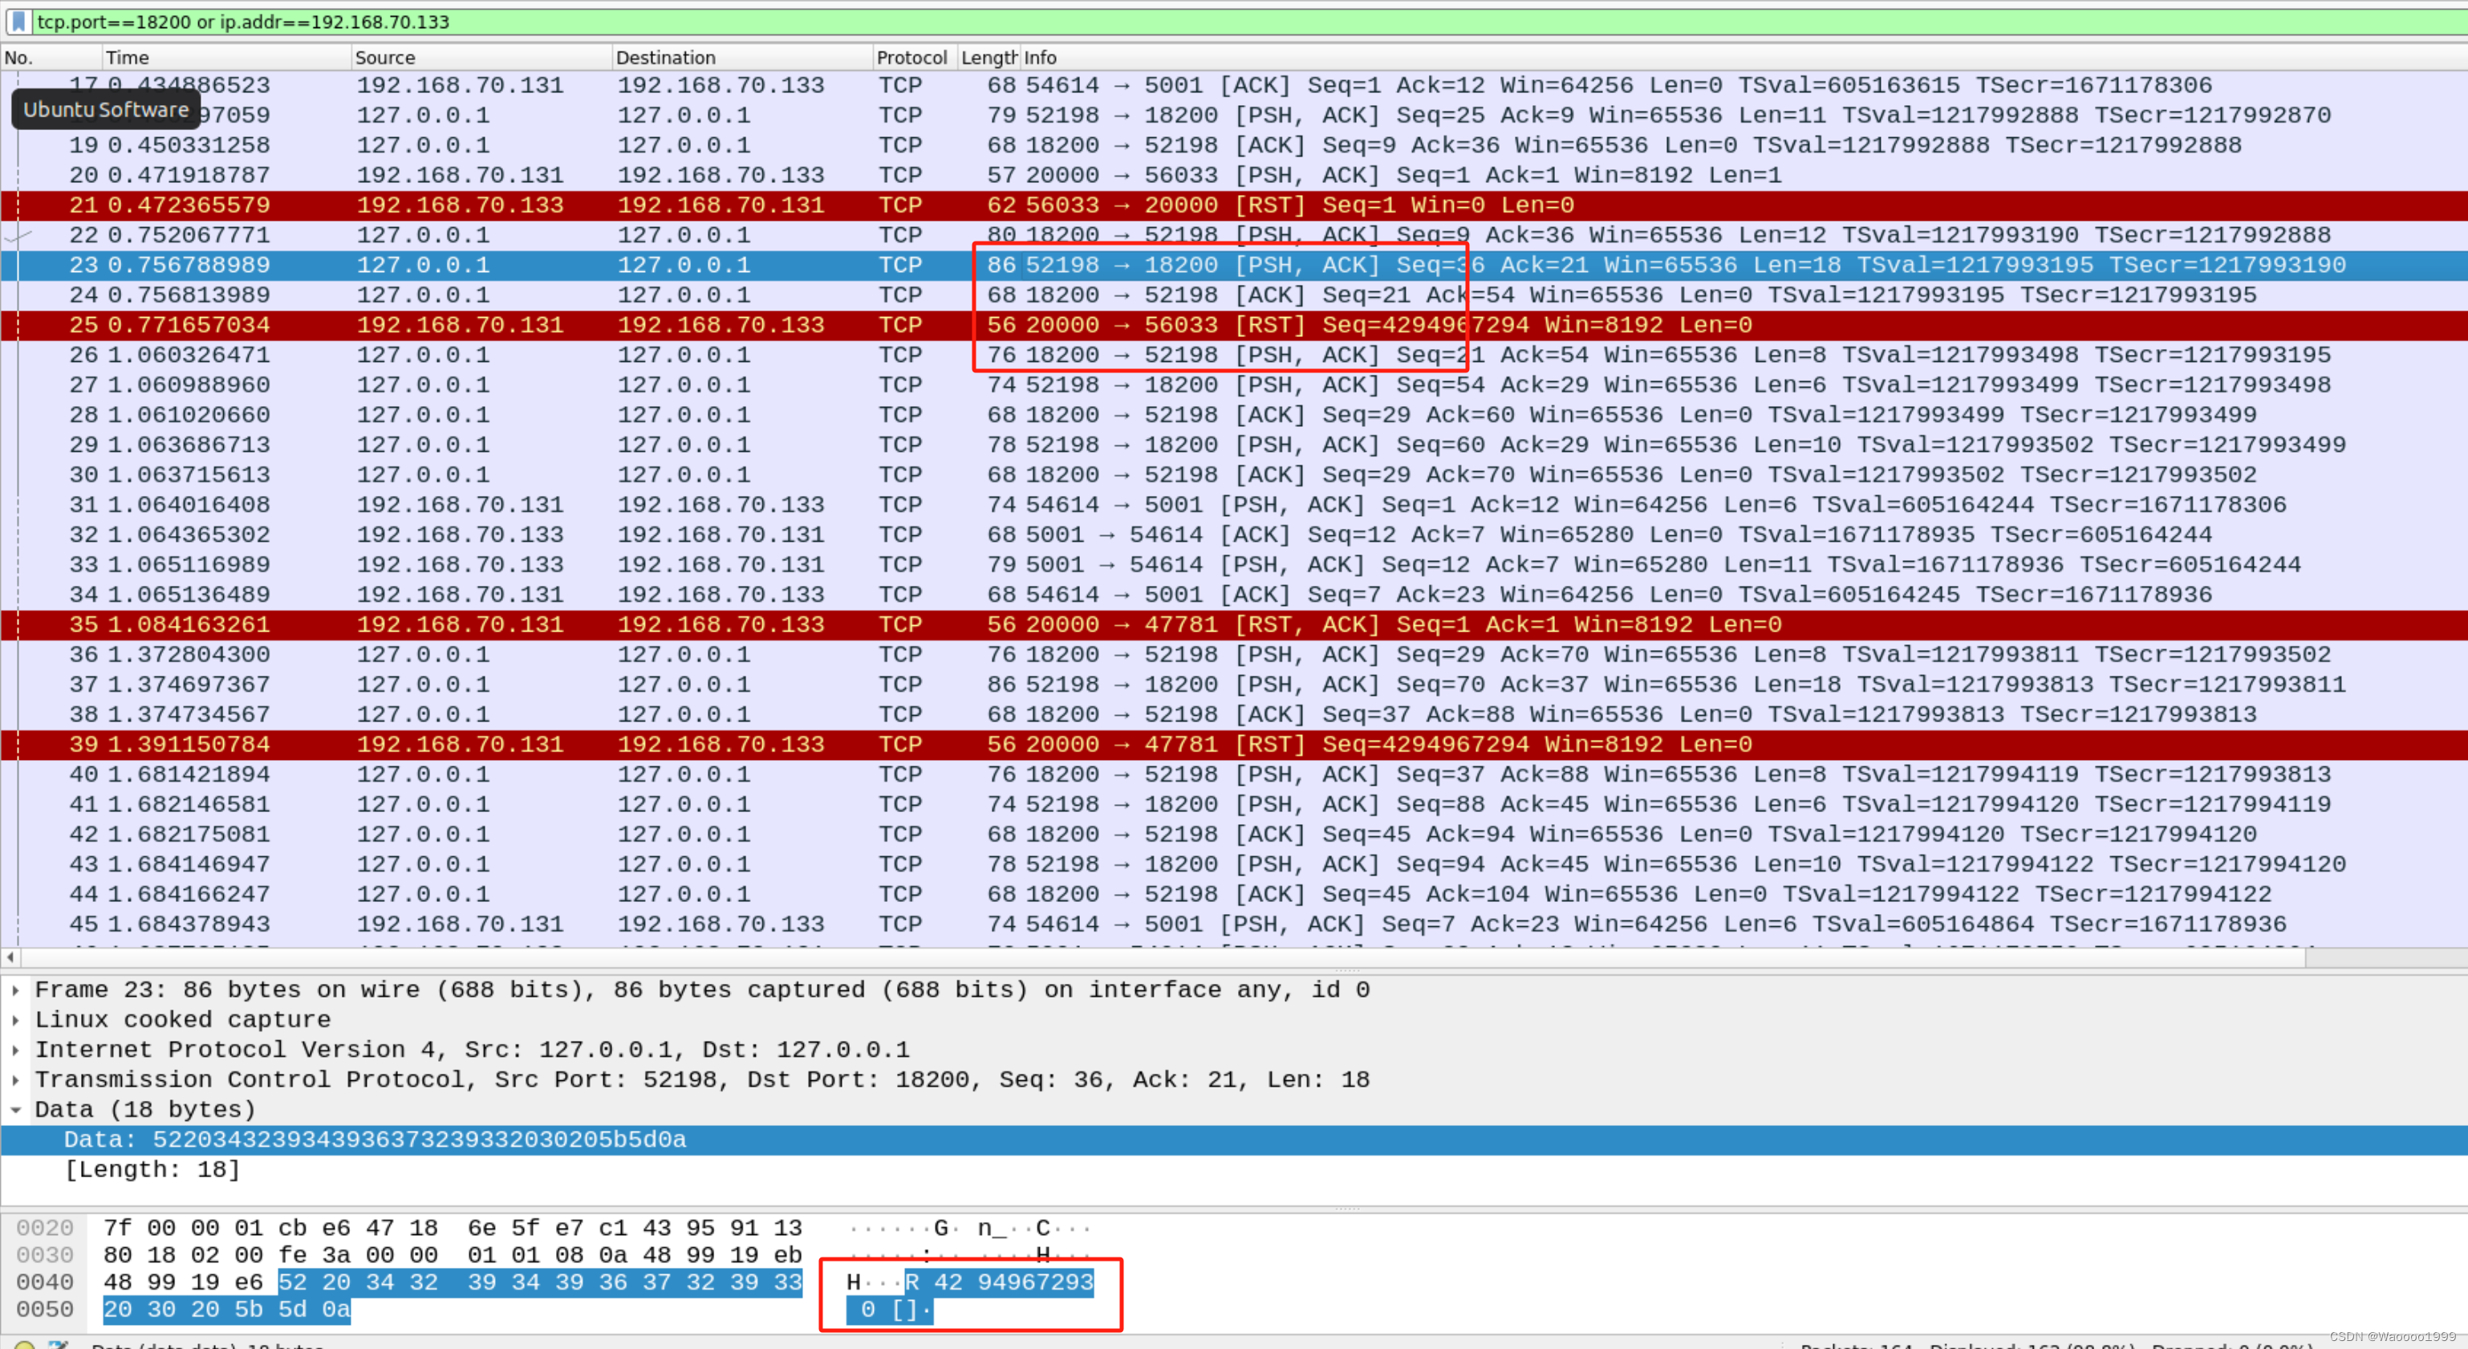This screenshot has height=1349, width=2468.
Task: Select packet 33 at time 1.065116989
Action: (1234, 564)
